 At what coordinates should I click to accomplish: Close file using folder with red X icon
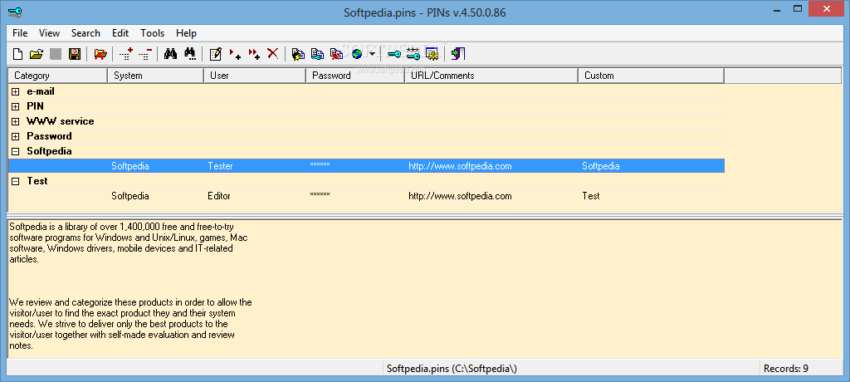click(100, 54)
